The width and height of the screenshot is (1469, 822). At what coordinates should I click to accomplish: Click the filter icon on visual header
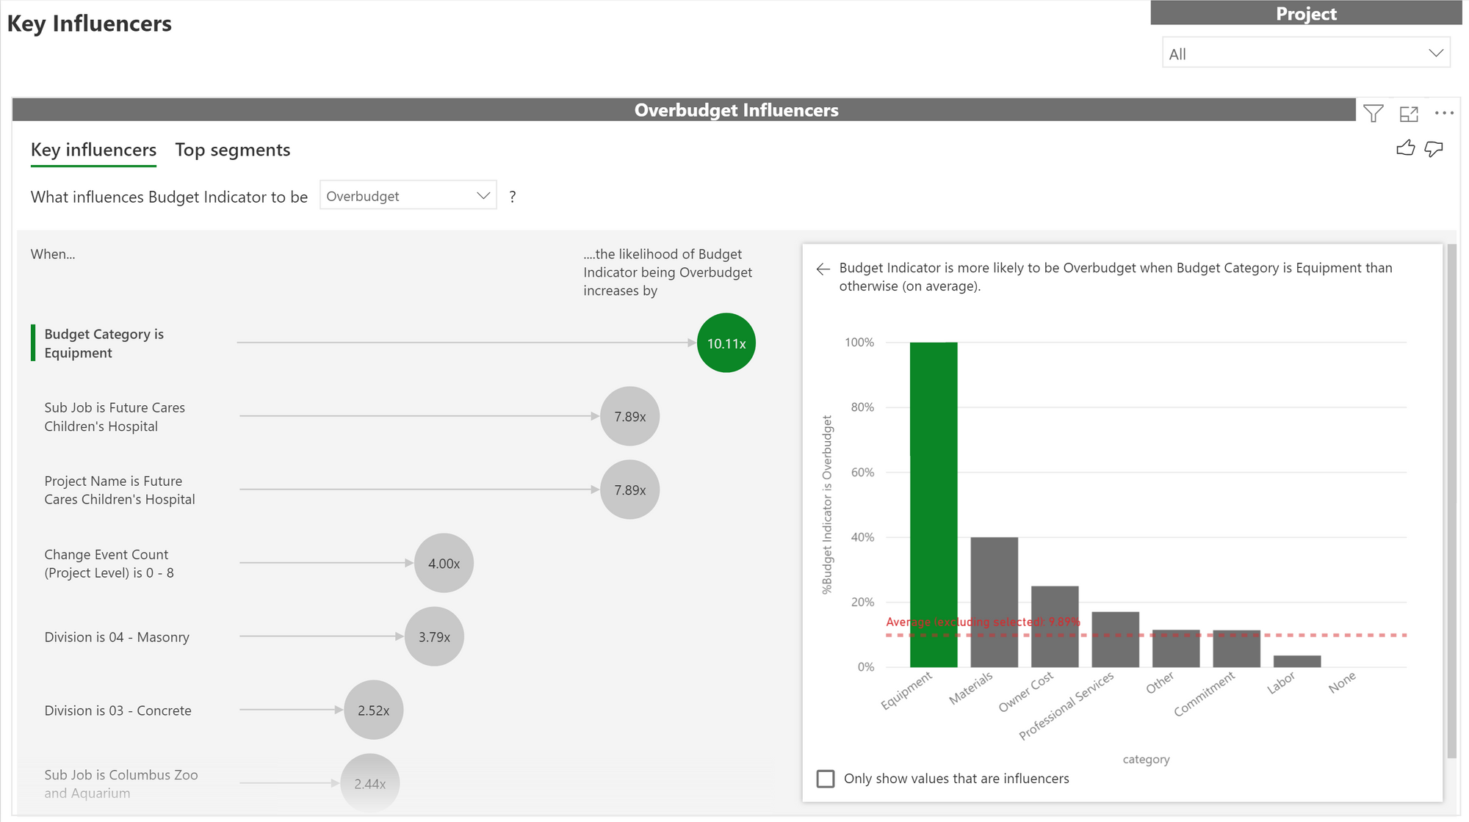(1373, 113)
